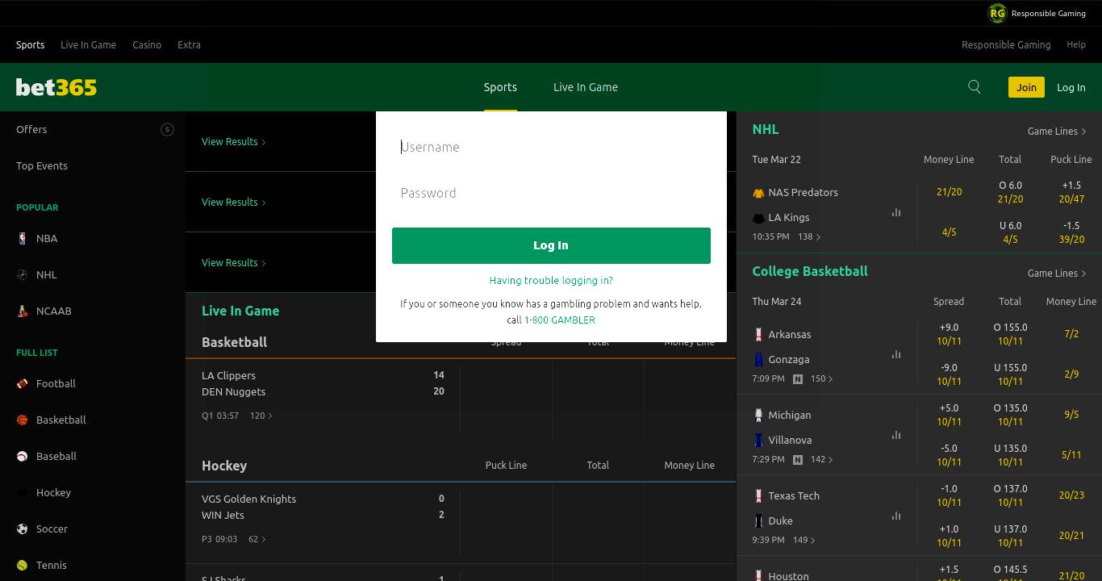Click the Soccer ball icon in sidebar
This screenshot has width=1102, height=581.
[23, 529]
